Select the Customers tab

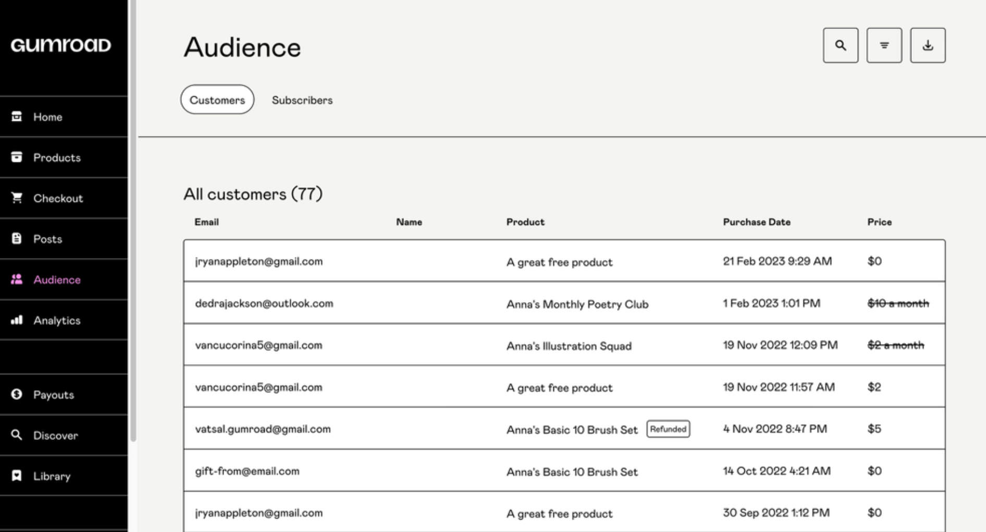tap(217, 99)
